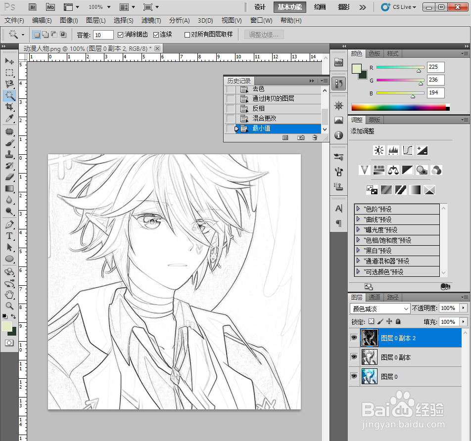Pick a color from the spectrum bar

(400, 107)
